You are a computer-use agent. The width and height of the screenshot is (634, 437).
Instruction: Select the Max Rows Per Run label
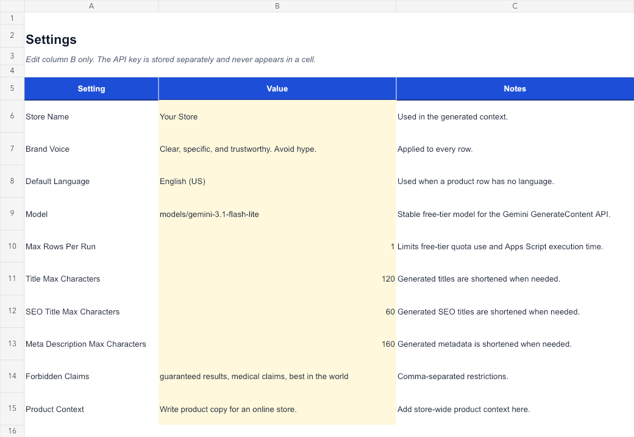tap(91, 246)
